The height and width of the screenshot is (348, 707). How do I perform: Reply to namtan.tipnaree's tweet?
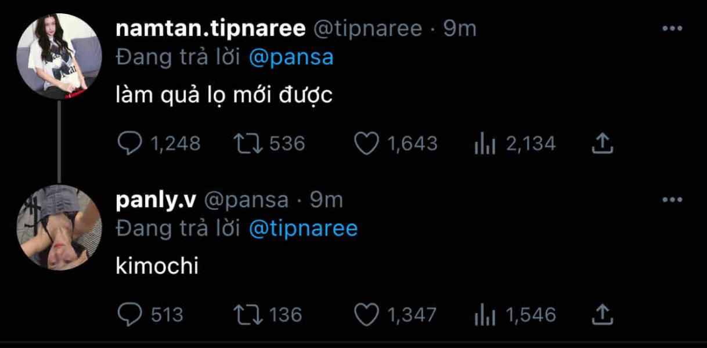[129, 143]
